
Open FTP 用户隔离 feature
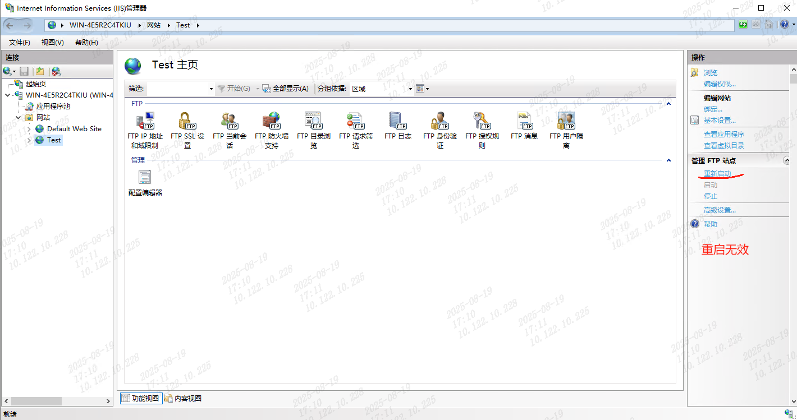pos(566,130)
